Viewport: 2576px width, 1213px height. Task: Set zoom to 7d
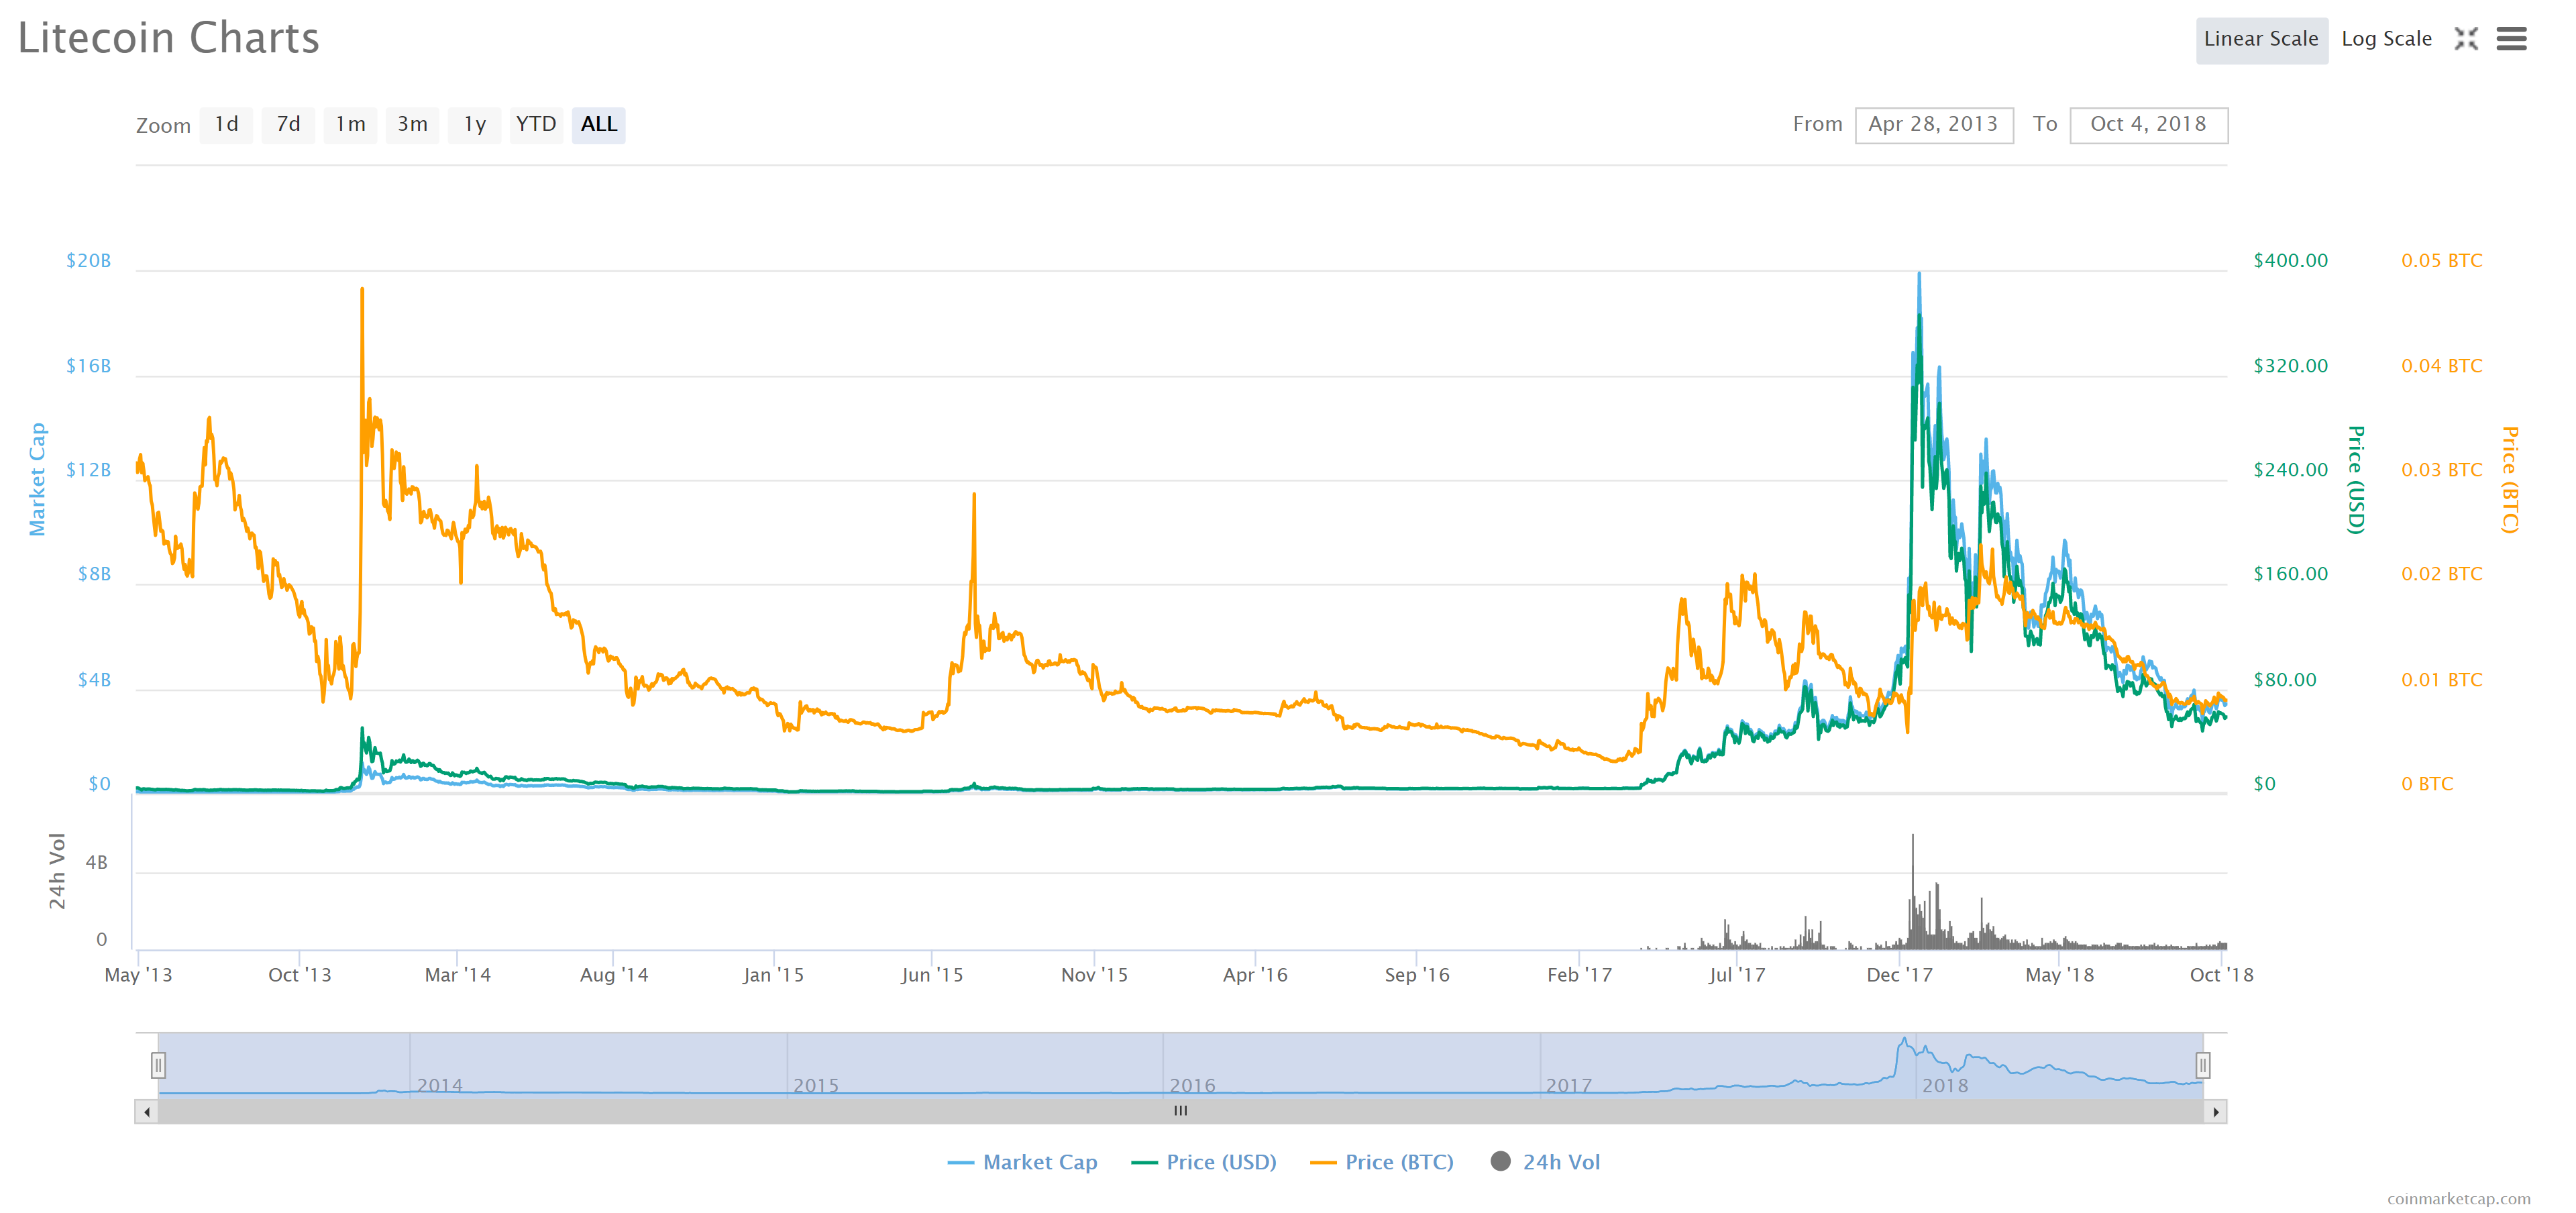pos(288,125)
